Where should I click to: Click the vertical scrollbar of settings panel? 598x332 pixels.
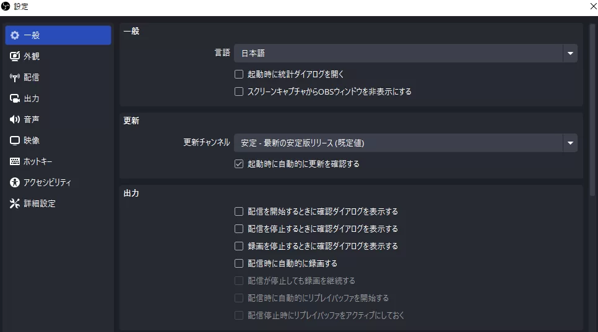point(593,111)
